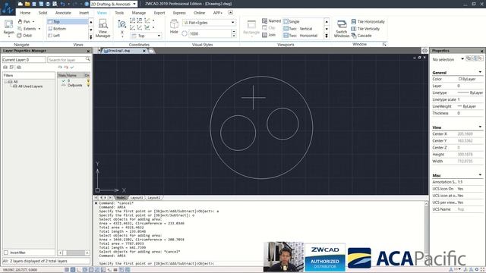Viewport: 486px width, 273px height.
Task: Activate the Orbit tool
Action: point(24,36)
